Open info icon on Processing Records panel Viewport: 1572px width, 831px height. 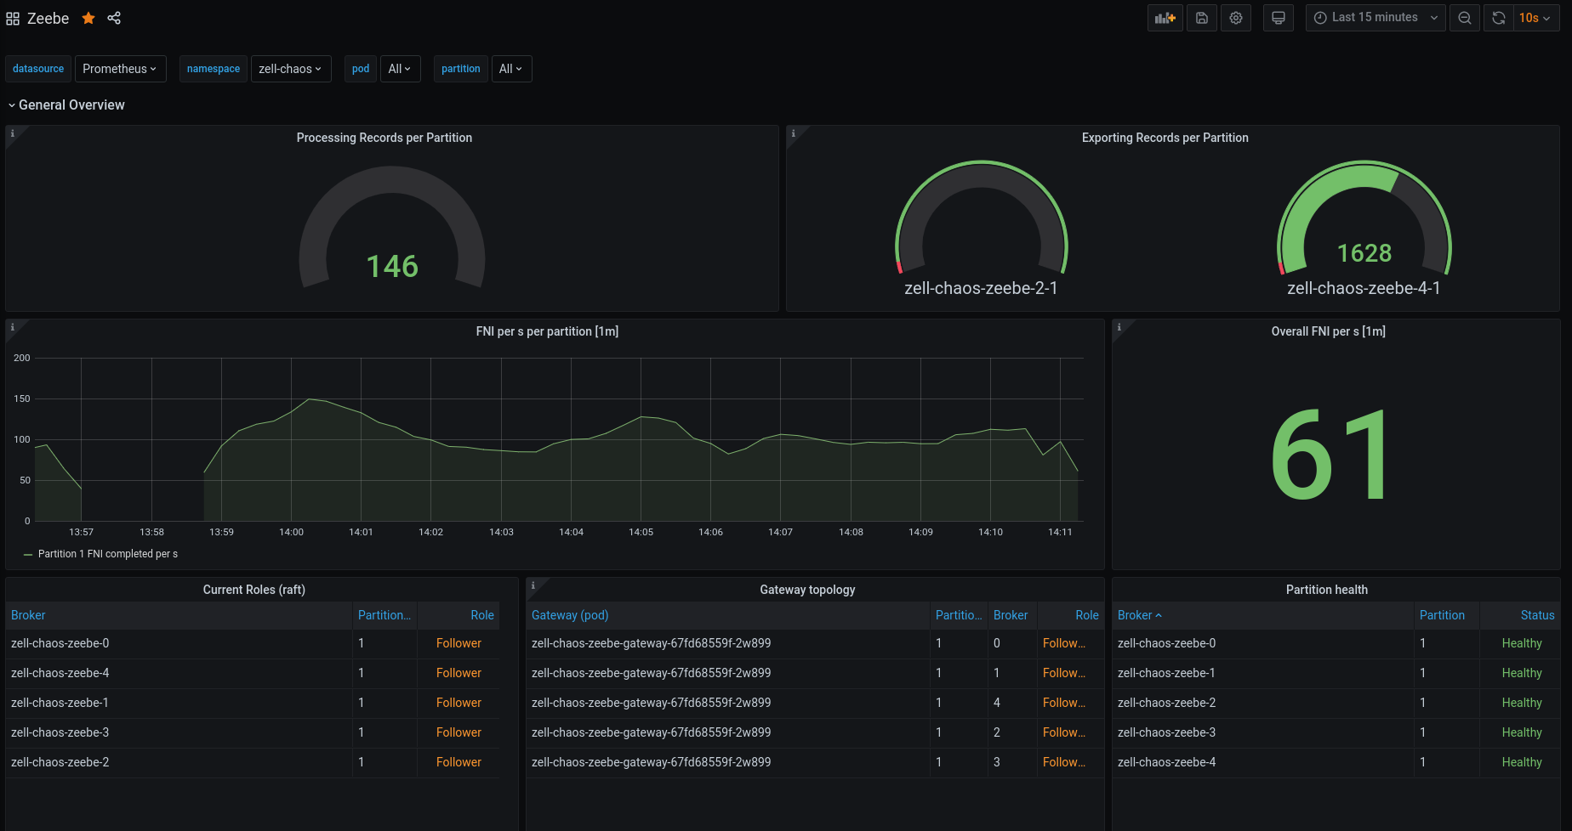point(12,133)
